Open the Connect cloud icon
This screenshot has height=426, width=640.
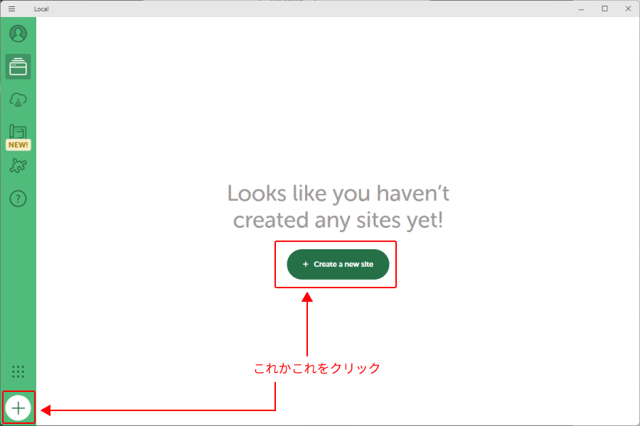[18, 100]
